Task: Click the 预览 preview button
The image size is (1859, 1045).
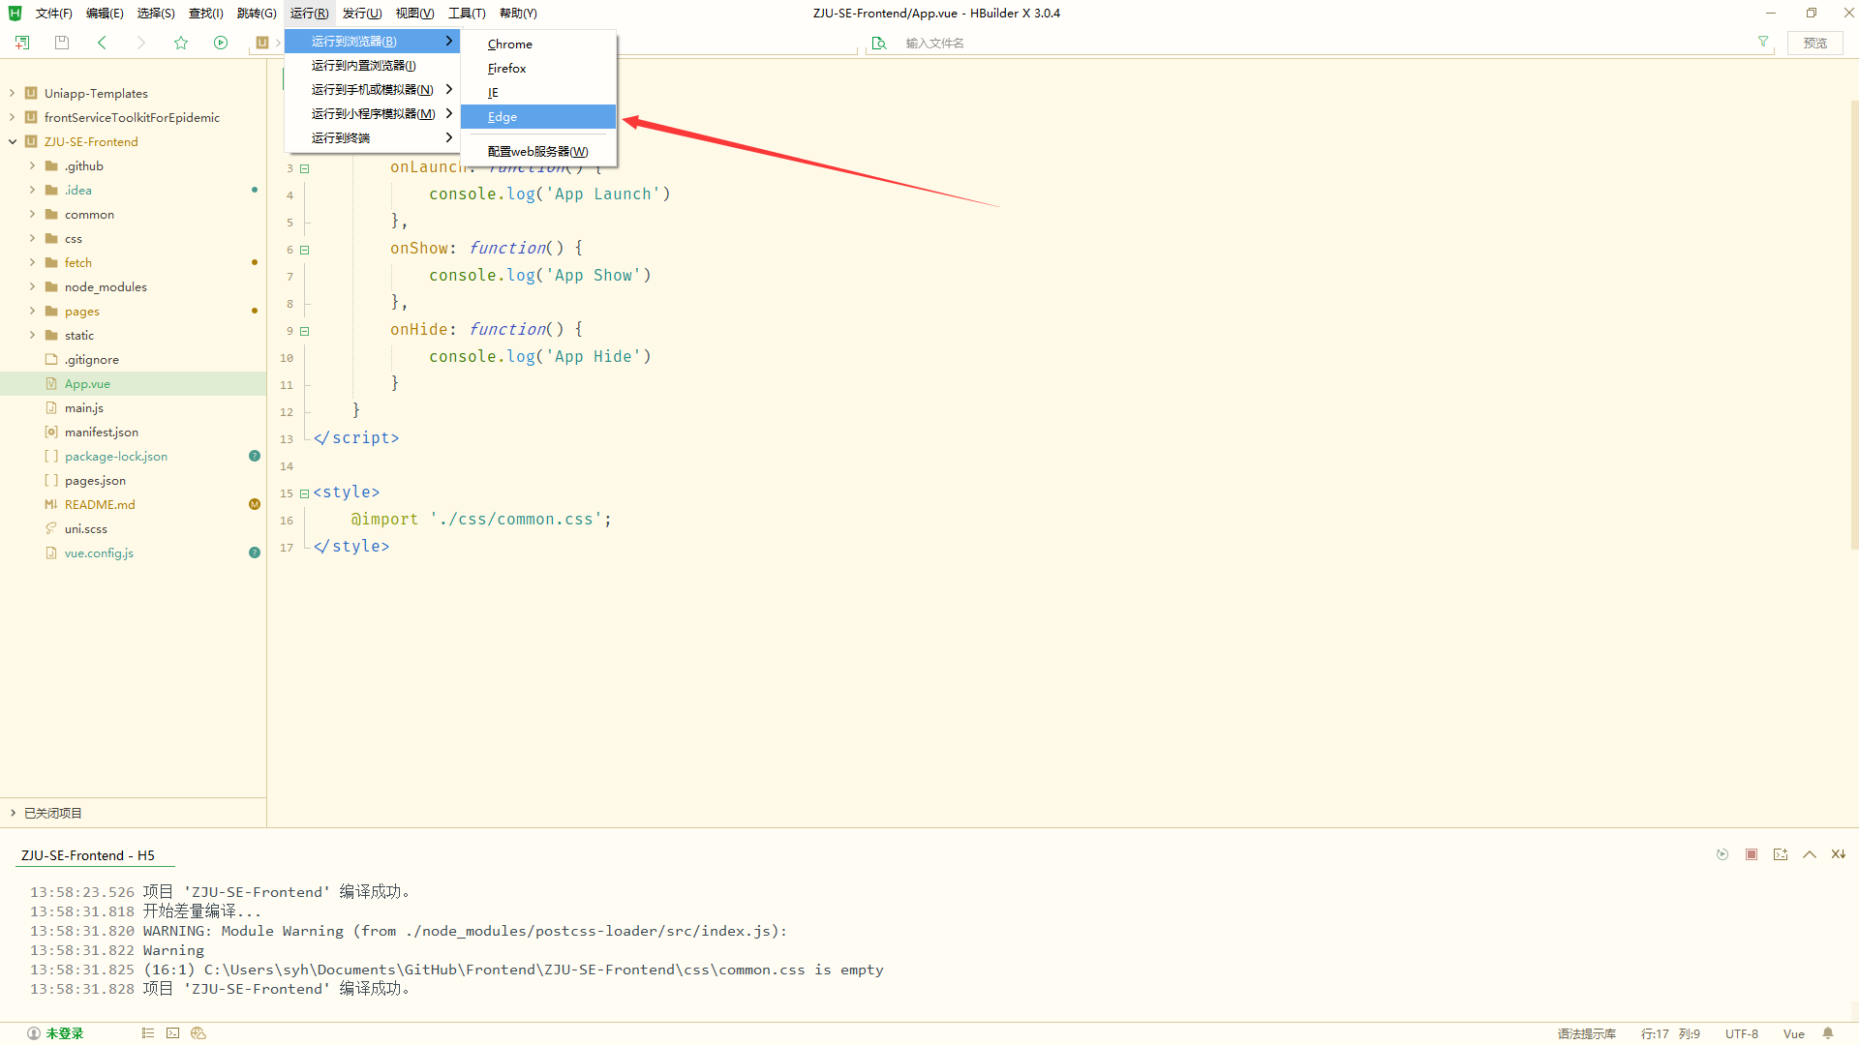Action: click(x=1814, y=43)
